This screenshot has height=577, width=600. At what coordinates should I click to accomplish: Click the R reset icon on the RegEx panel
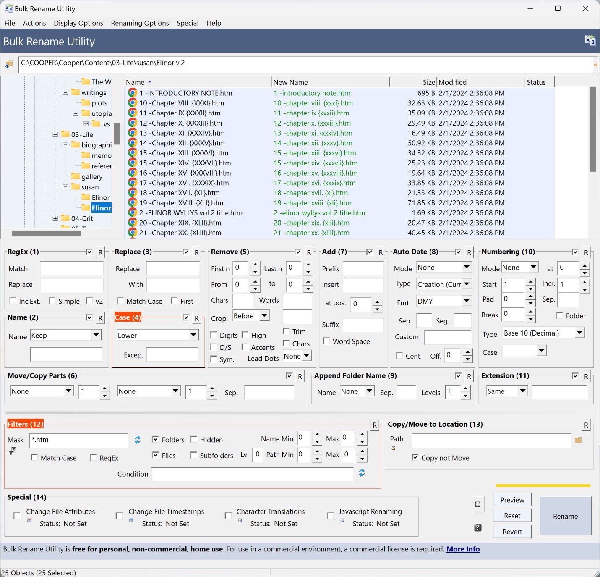point(100,252)
